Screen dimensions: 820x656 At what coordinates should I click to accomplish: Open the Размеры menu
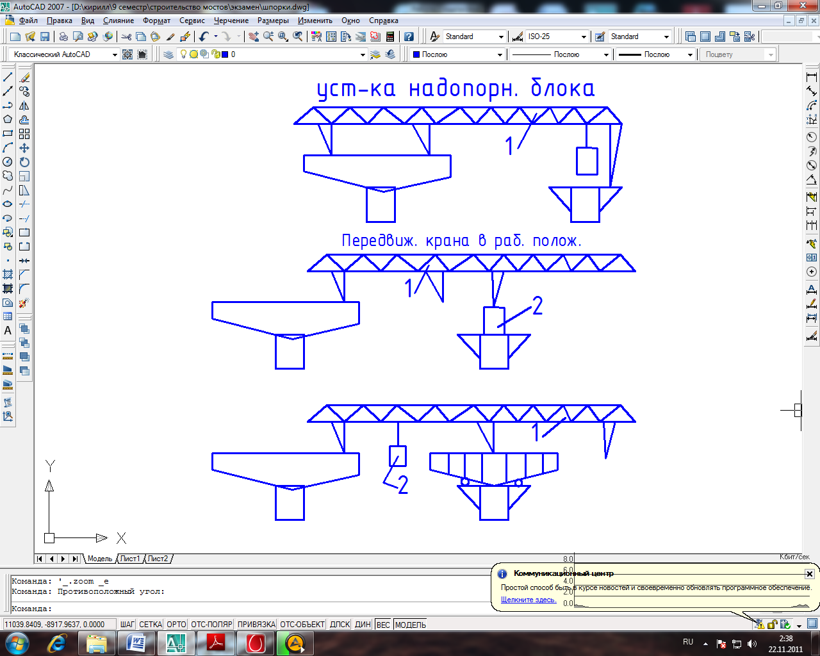(x=274, y=20)
